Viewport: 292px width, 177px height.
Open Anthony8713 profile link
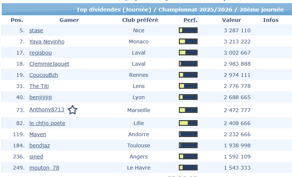[x=47, y=110]
